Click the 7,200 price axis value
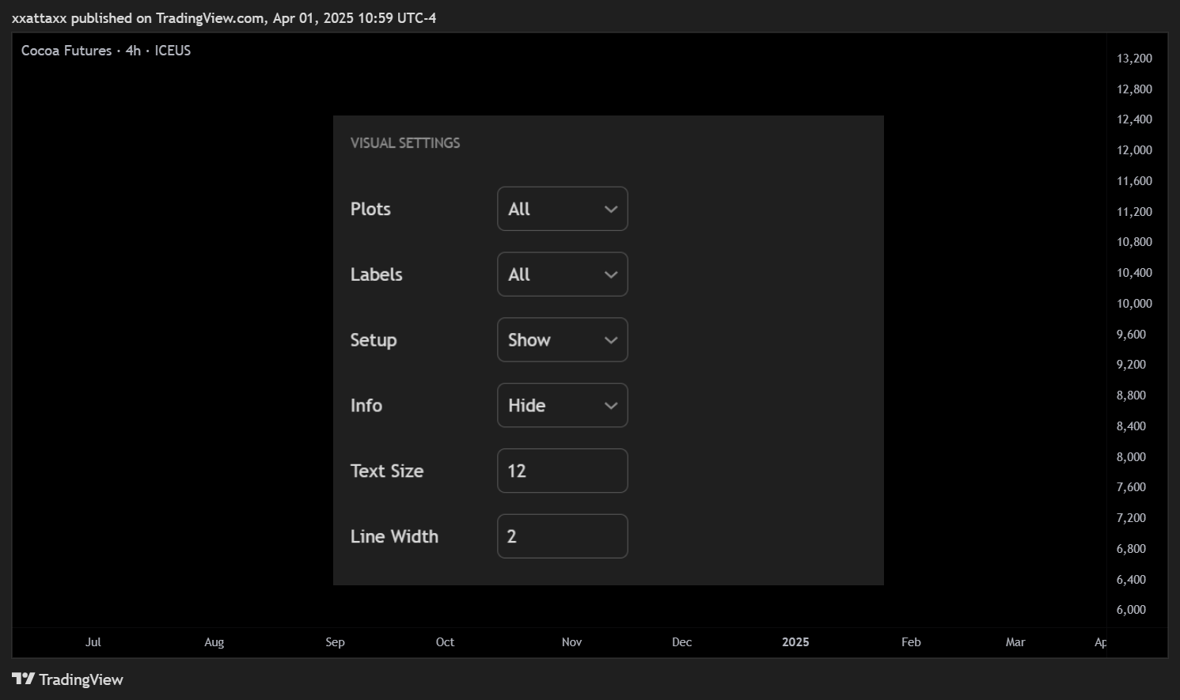This screenshot has height=700, width=1180. [x=1131, y=518]
